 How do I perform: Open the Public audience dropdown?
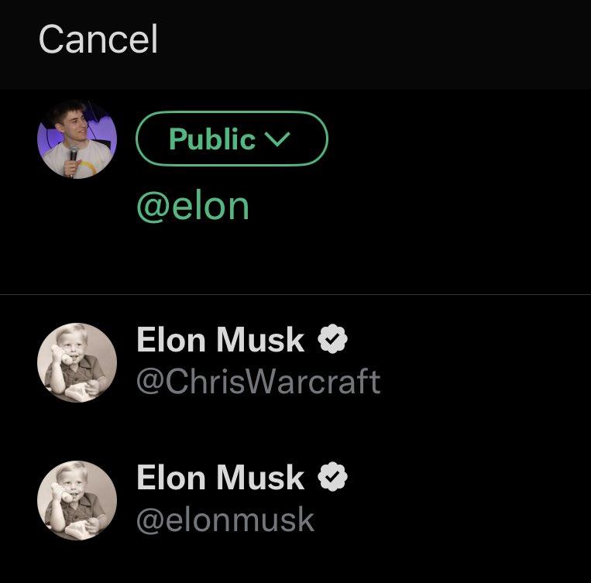232,139
